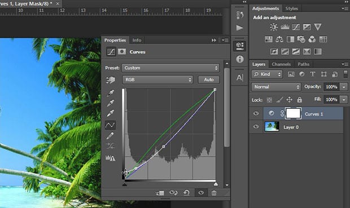This screenshot has height=208, width=350.
Task: Delete the adjustment layer with trash icon
Action: [x=214, y=193]
